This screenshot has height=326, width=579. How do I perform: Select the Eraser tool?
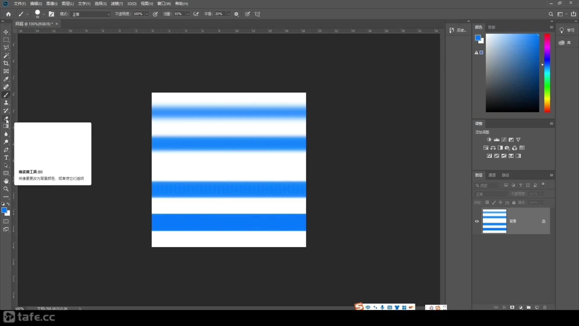(x=6, y=118)
